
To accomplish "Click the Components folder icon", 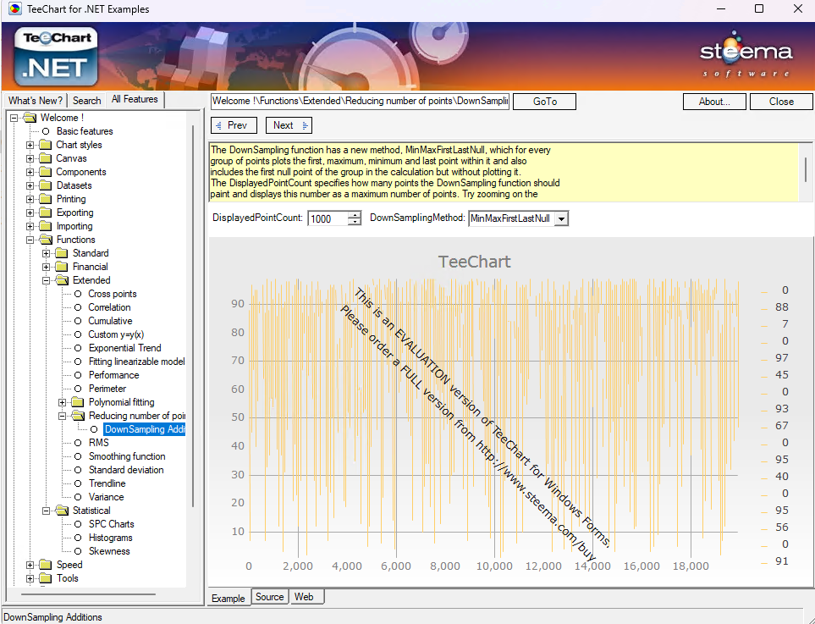I will click(46, 172).
